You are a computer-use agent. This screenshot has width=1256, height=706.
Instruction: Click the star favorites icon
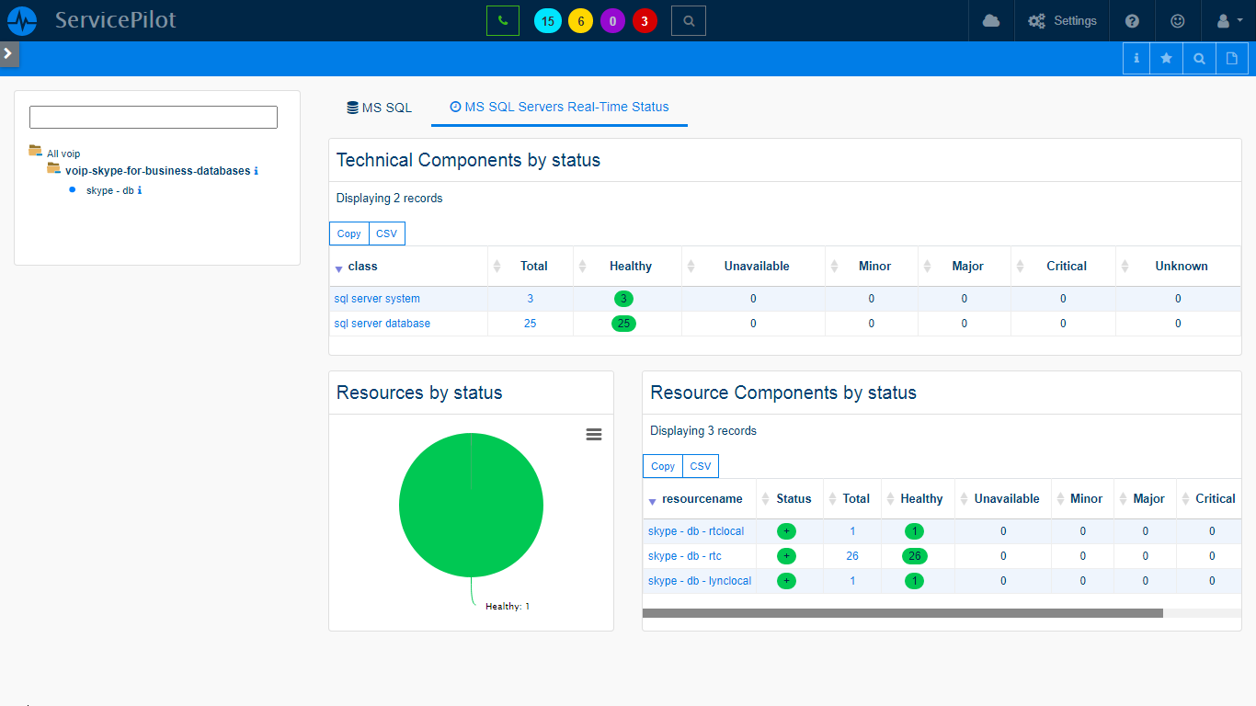pyautogui.click(x=1167, y=58)
